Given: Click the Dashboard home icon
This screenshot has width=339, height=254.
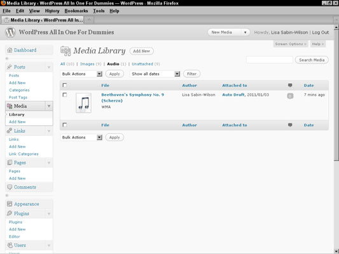Looking at the screenshot, I should tap(10, 50).
